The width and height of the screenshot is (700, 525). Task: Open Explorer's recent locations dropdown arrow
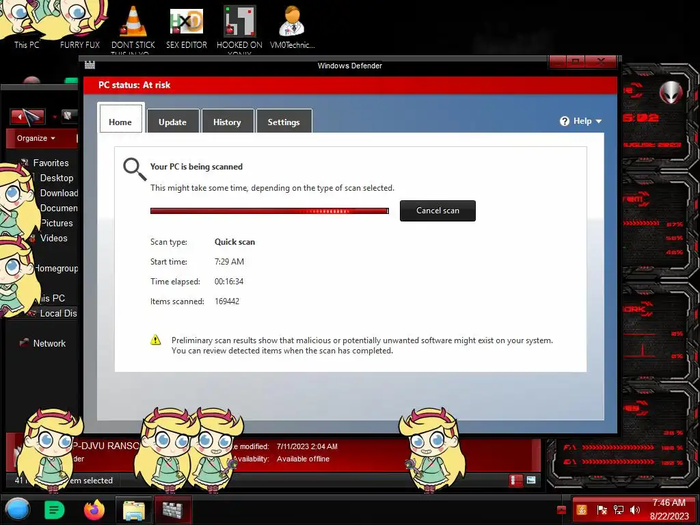tap(55, 118)
